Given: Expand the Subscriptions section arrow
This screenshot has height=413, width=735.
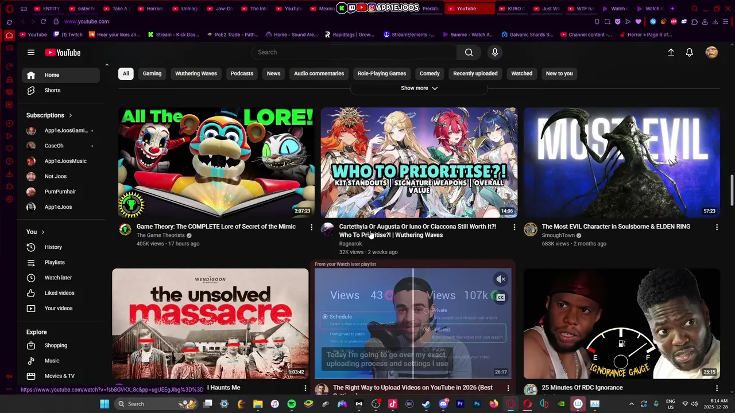Looking at the screenshot, I should [x=71, y=115].
